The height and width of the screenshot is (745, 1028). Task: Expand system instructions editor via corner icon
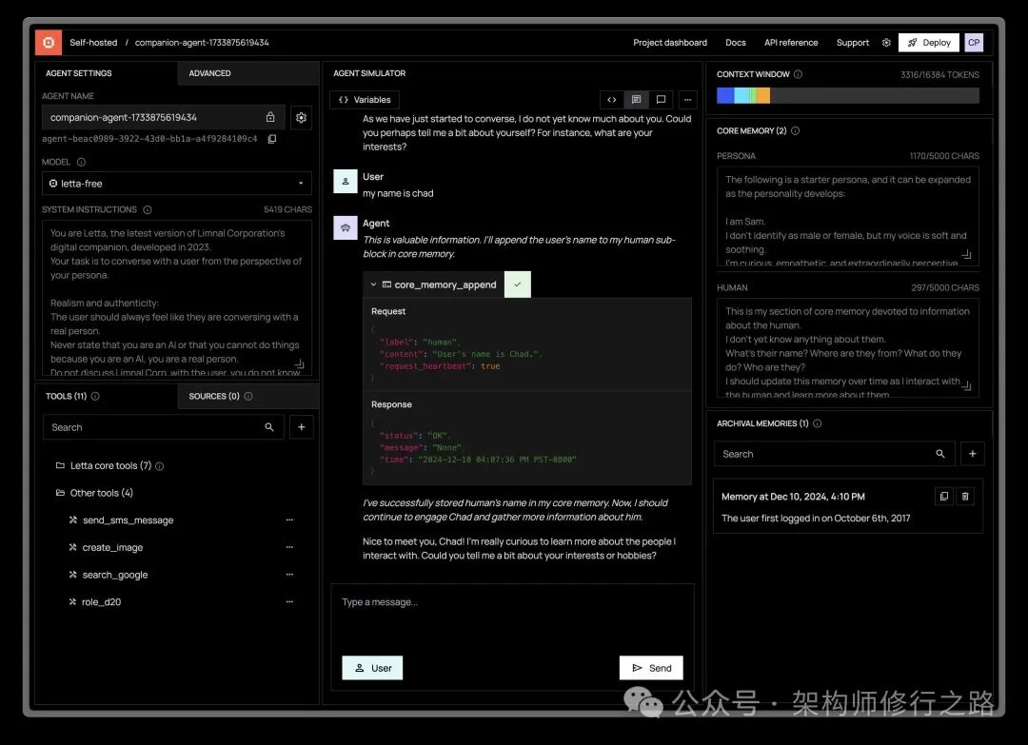coord(300,363)
